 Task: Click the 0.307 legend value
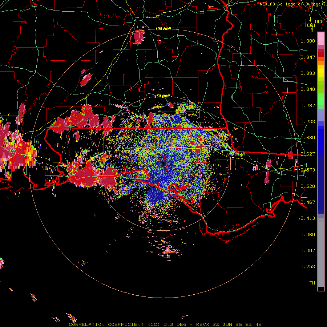point(308,251)
